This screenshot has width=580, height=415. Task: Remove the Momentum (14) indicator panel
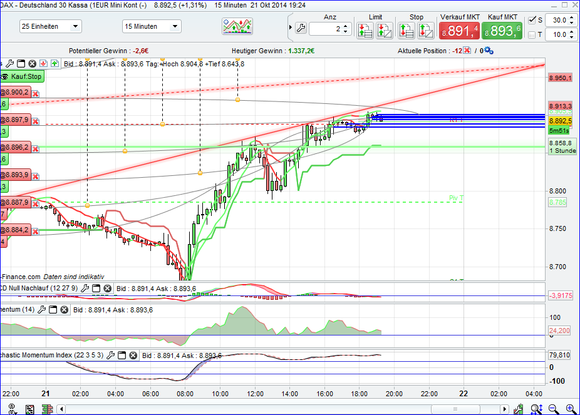(x=64, y=309)
